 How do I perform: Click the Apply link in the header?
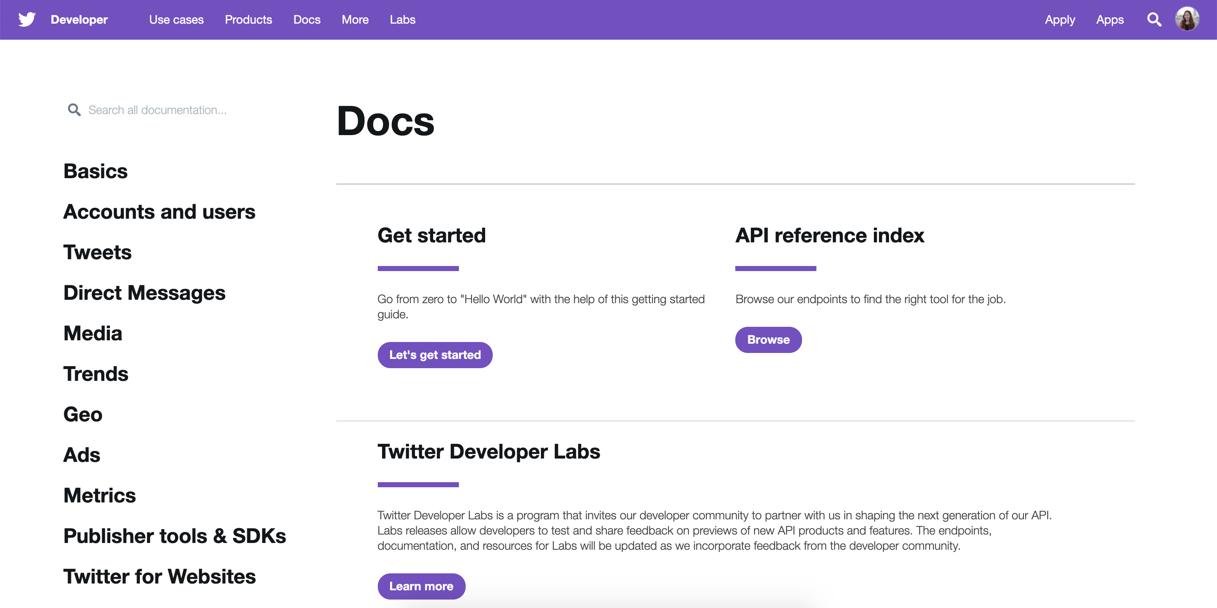coord(1060,19)
